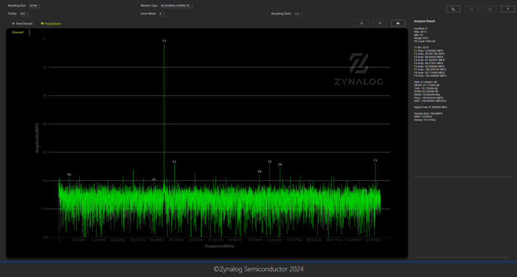Screen dimensions: 517x277
Task: Click the camera screenshot icon
Action: 380,23
